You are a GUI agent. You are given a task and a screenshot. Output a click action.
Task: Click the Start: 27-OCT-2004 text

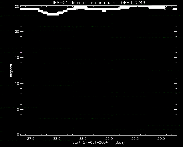click(x=90, y=142)
